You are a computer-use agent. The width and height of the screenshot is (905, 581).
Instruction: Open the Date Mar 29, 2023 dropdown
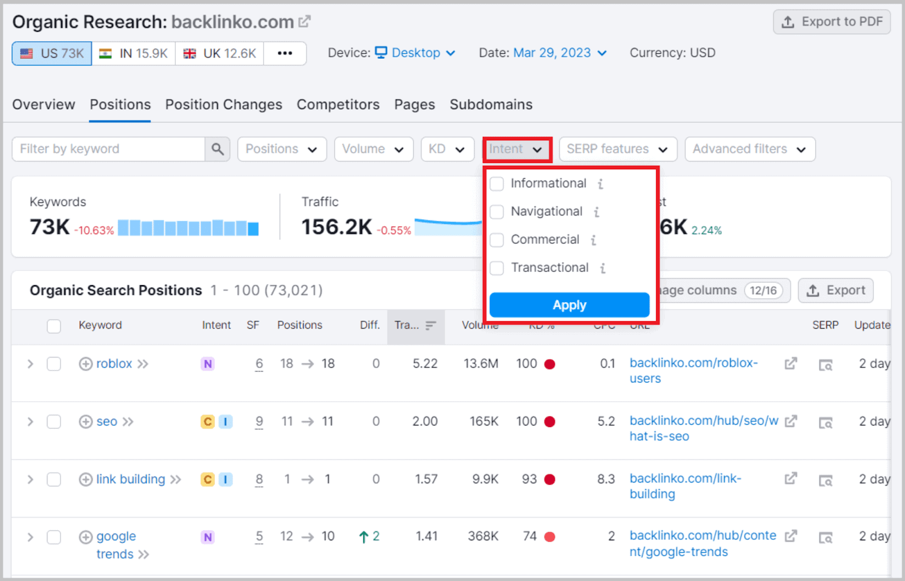pyautogui.click(x=560, y=53)
